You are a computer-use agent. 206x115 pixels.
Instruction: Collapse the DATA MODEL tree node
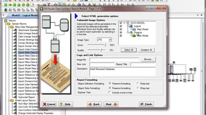coord(124,23)
